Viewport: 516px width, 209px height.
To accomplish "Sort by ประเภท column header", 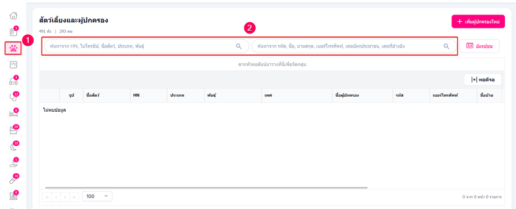I will (x=186, y=95).
